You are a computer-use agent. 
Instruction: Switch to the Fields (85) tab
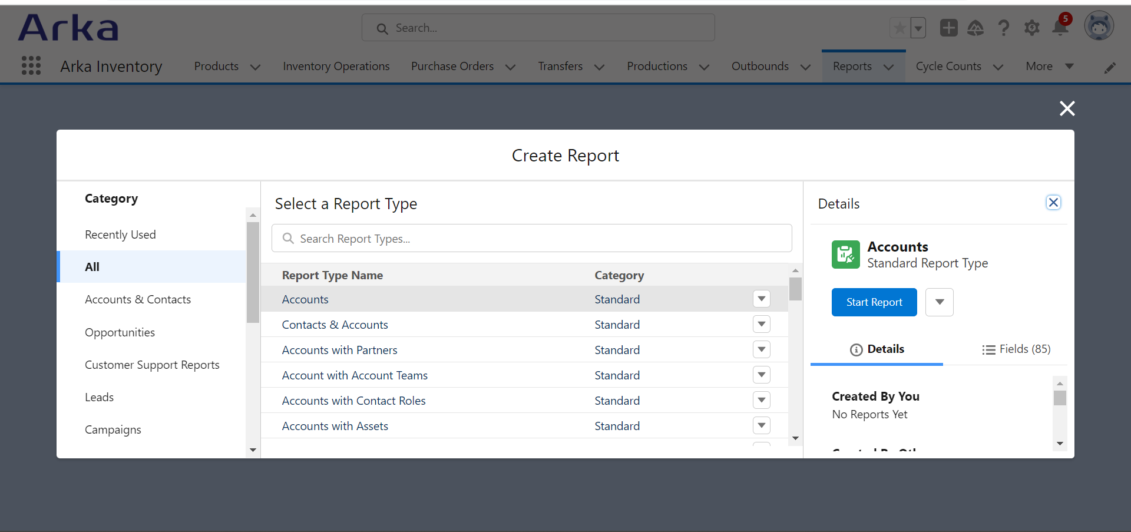pos(1016,349)
